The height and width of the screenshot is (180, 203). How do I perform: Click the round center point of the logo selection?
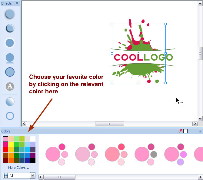[139, 53]
